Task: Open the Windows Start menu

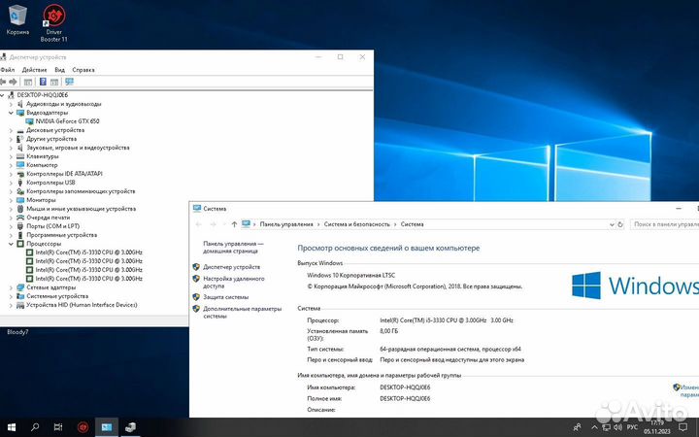Action: click(x=12, y=427)
